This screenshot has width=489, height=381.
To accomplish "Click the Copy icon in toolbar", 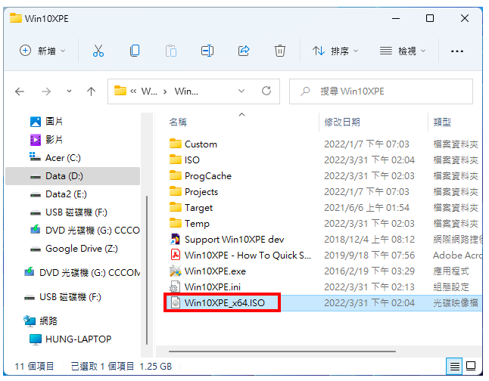I will [x=135, y=51].
